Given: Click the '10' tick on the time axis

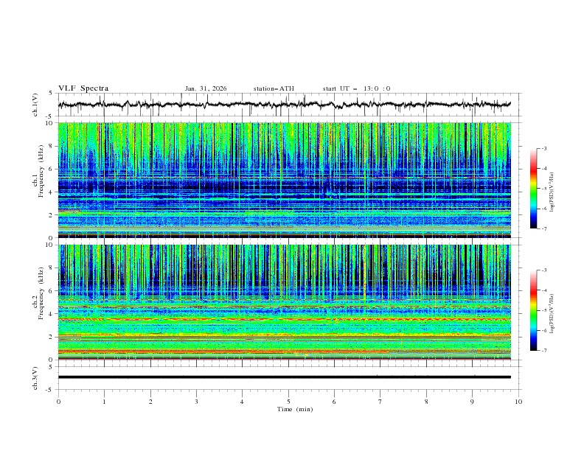Looking at the screenshot, I should pos(518,402).
